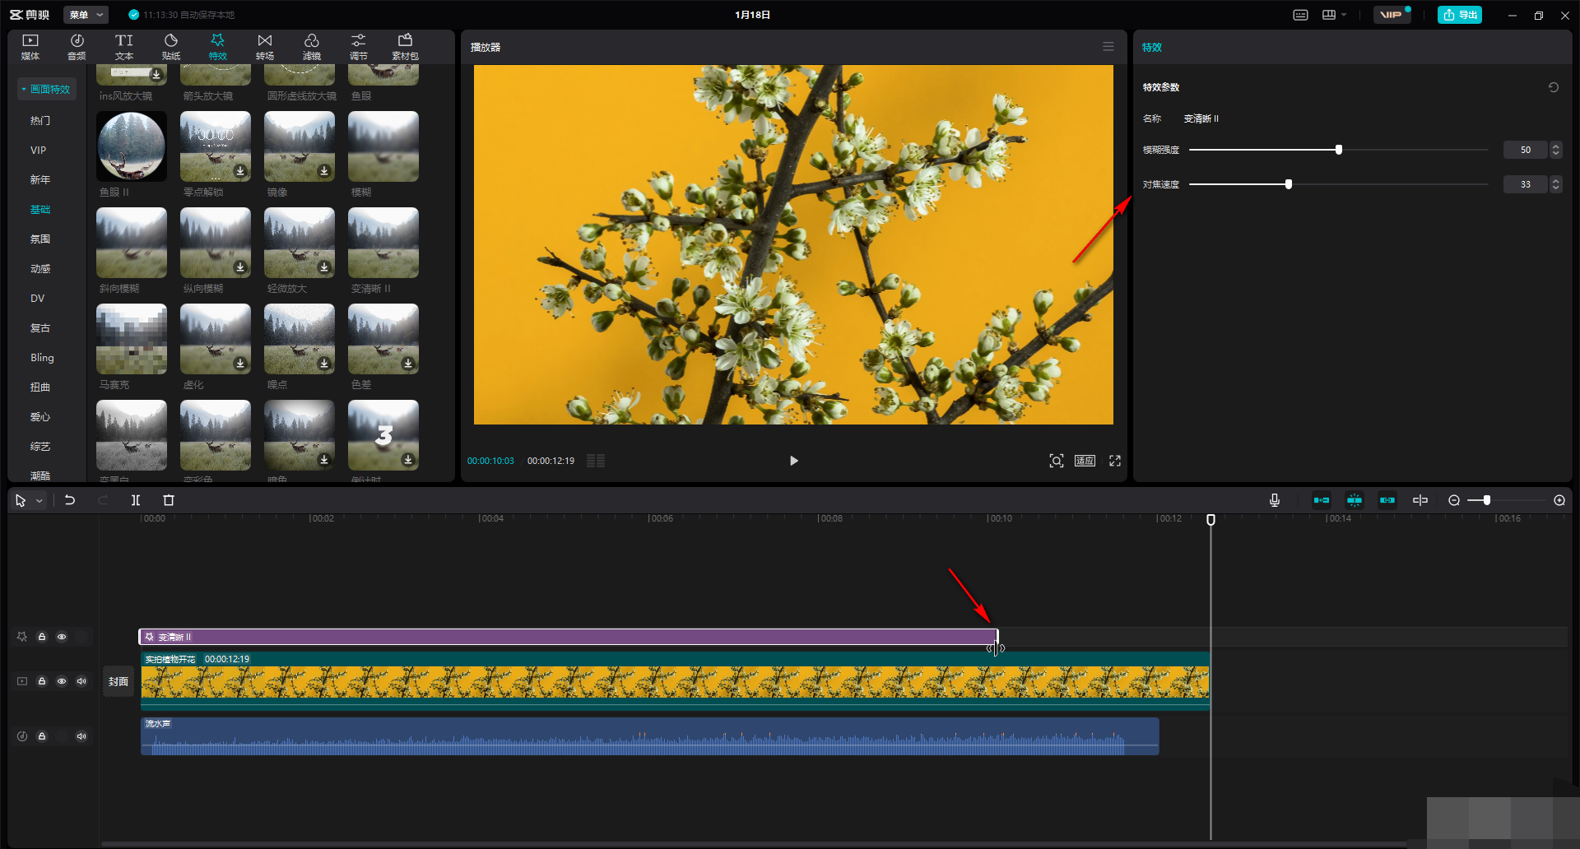Click the 导出 export button
The width and height of the screenshot is (1580, 849).
click(1460, 15)
